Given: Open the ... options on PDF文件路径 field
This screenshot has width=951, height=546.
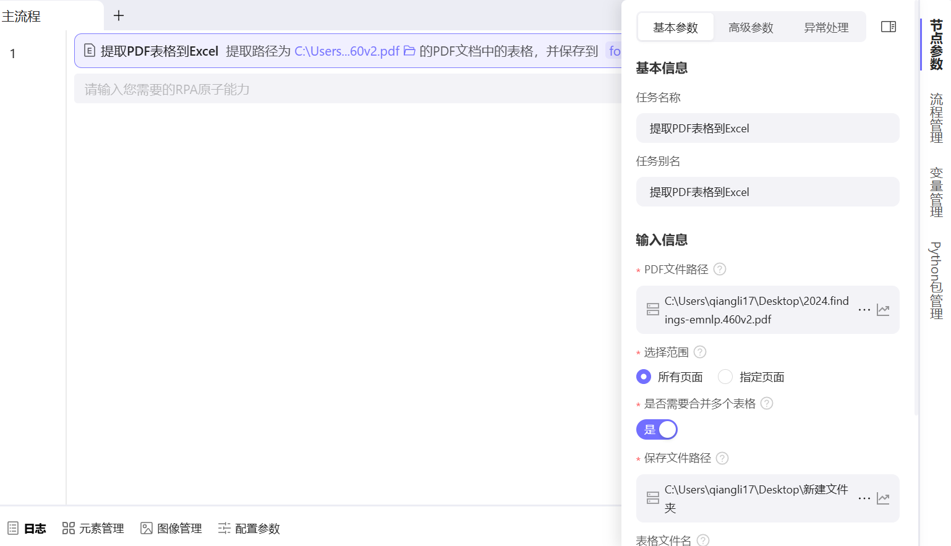Looking at the screenshot, I should [x=864, y=310].
